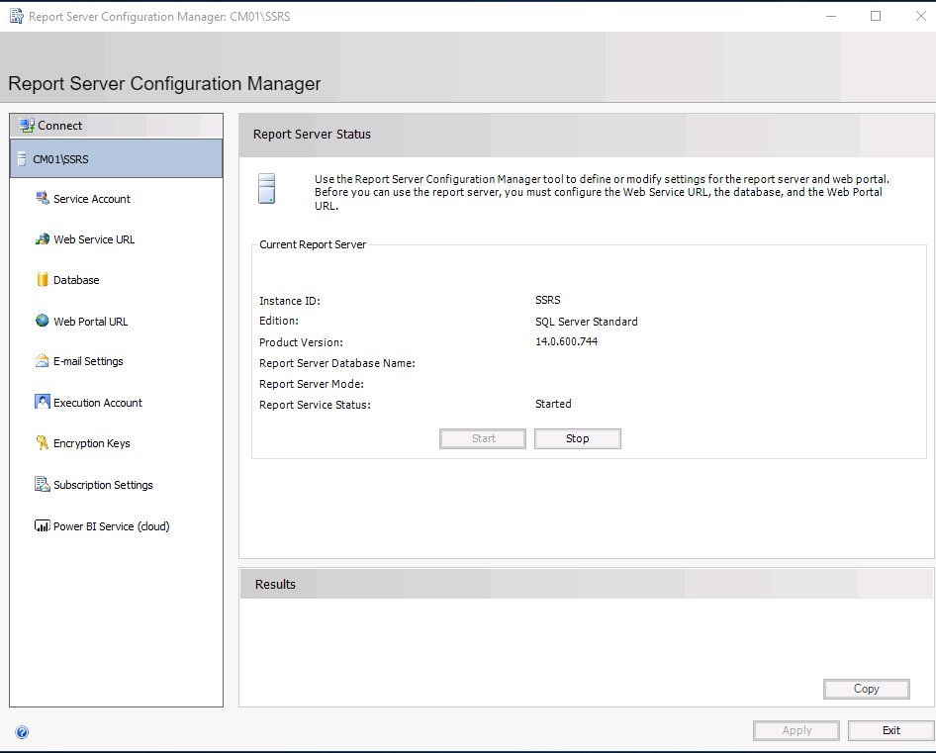Click the Report Server Database Name label
The width and height of the screenshot is (936, 753).
(x=337, y=363)
